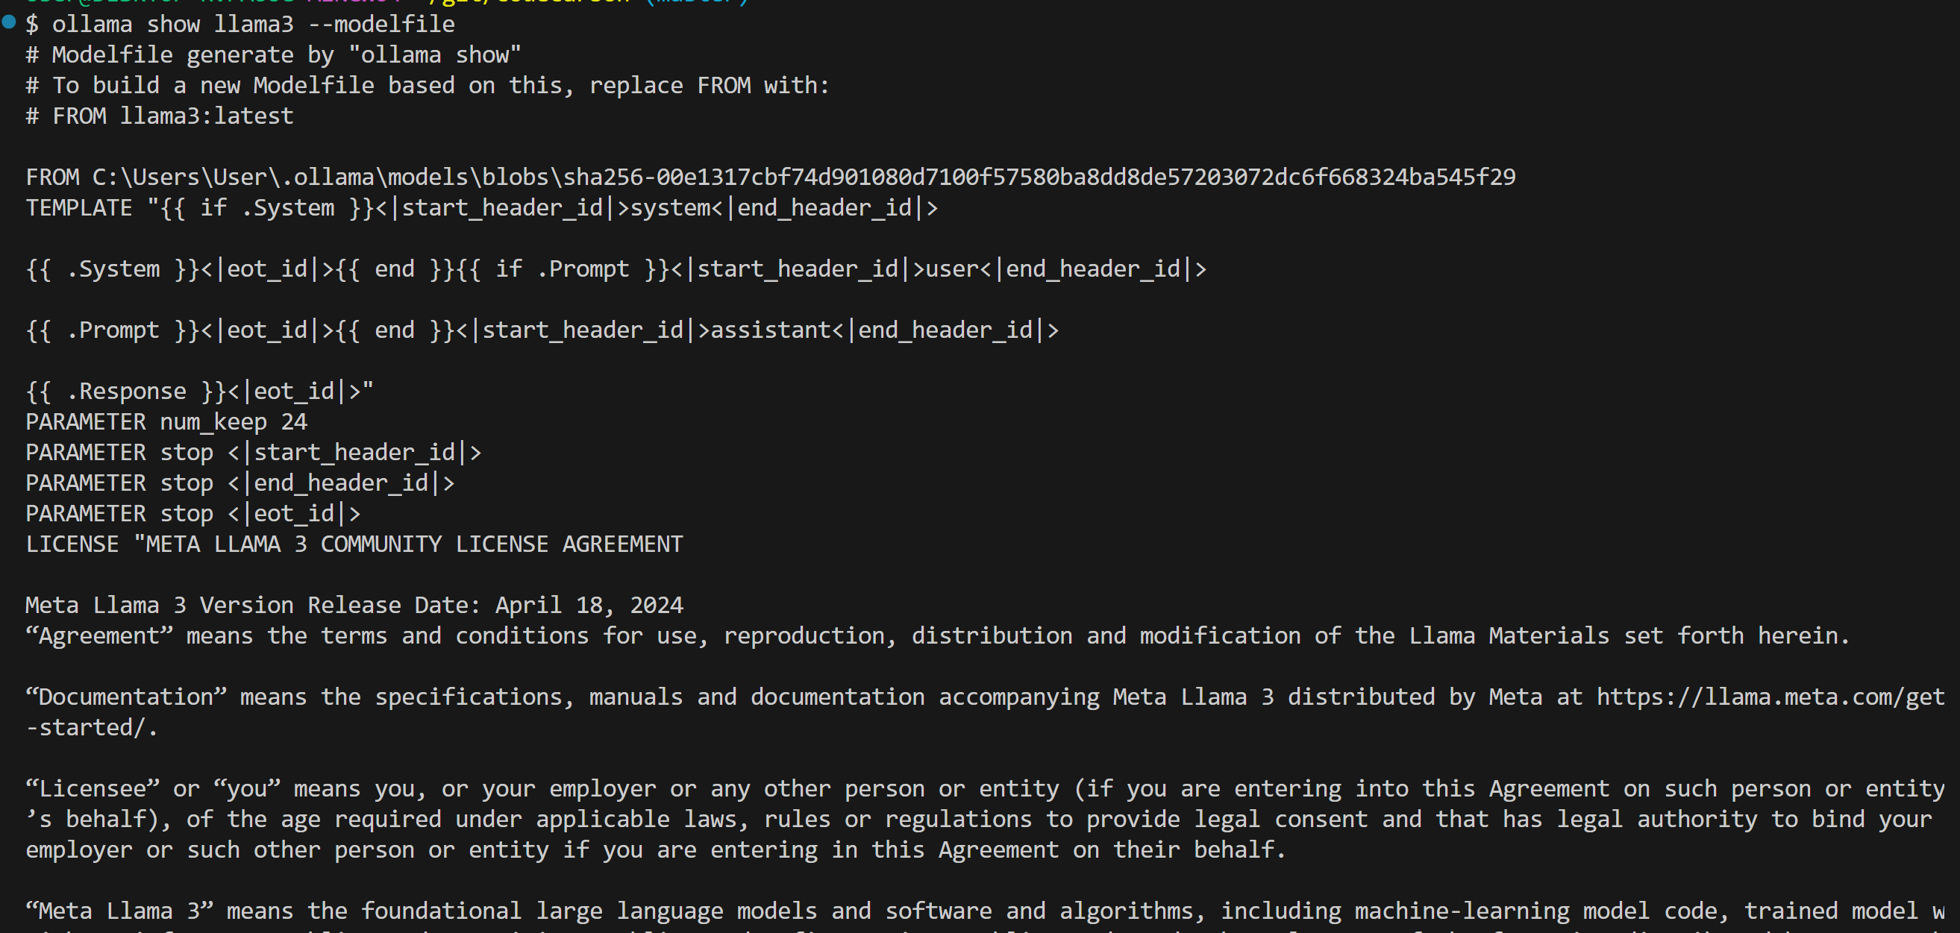Click the 'META LLAMA 3 COMMUNITY LICENSE AGREEMENT' heading
This screenshot has width=1960, height=933.
[x=414, y=544]
